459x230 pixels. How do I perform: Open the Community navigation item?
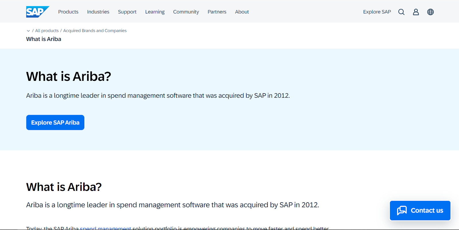[x=186, y=12]
